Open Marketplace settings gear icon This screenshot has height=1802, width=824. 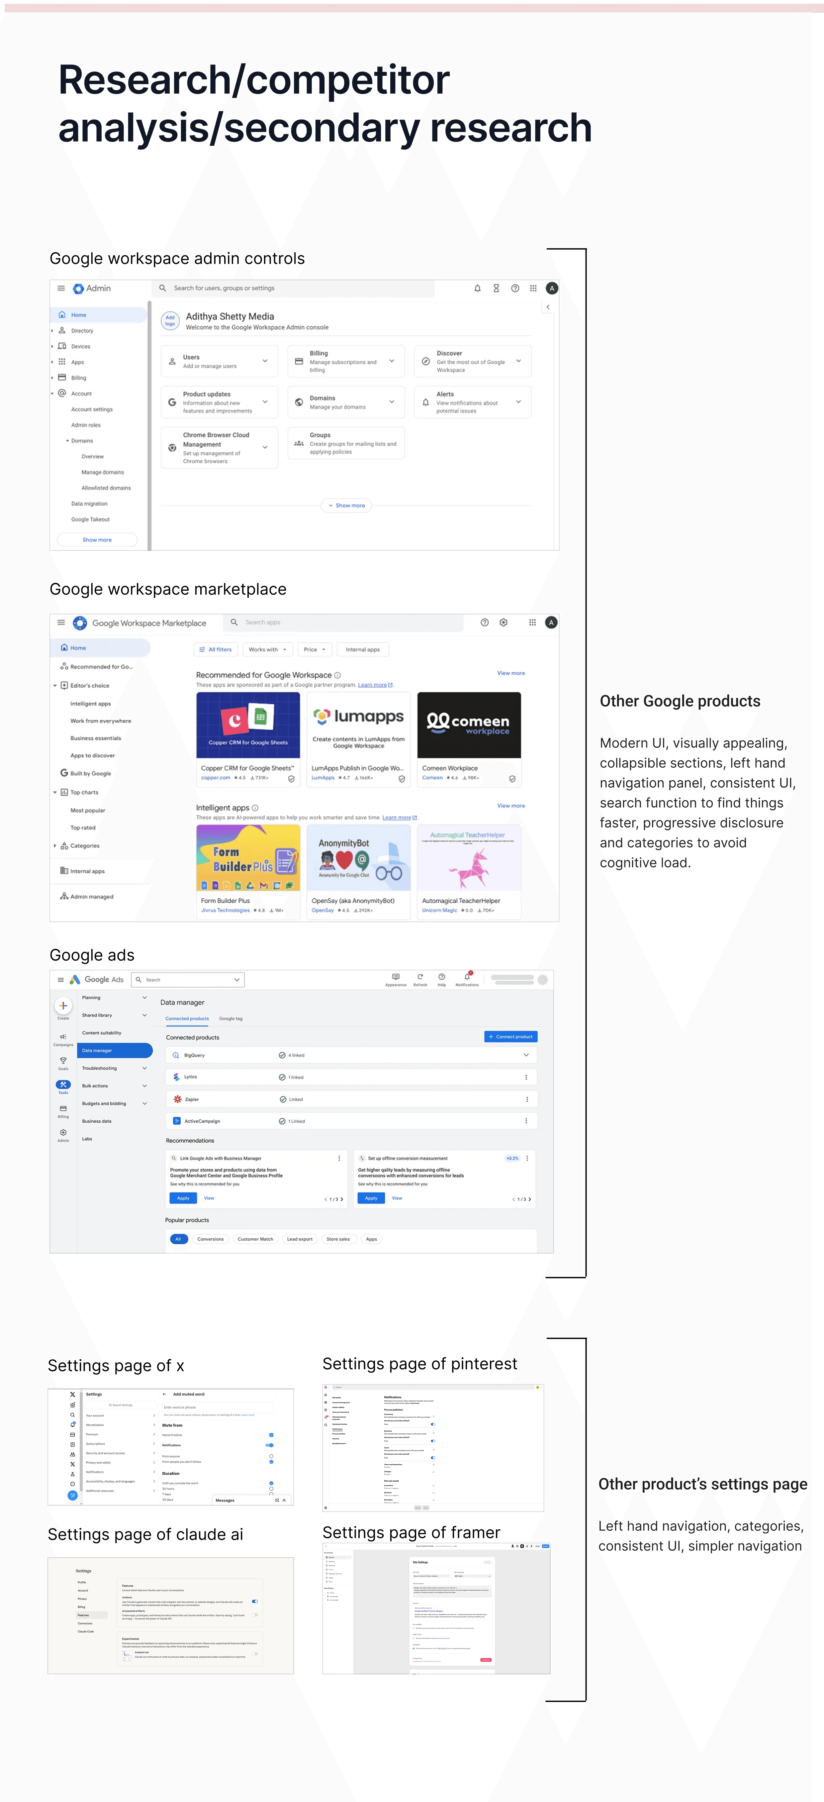(x=503, y=622)
